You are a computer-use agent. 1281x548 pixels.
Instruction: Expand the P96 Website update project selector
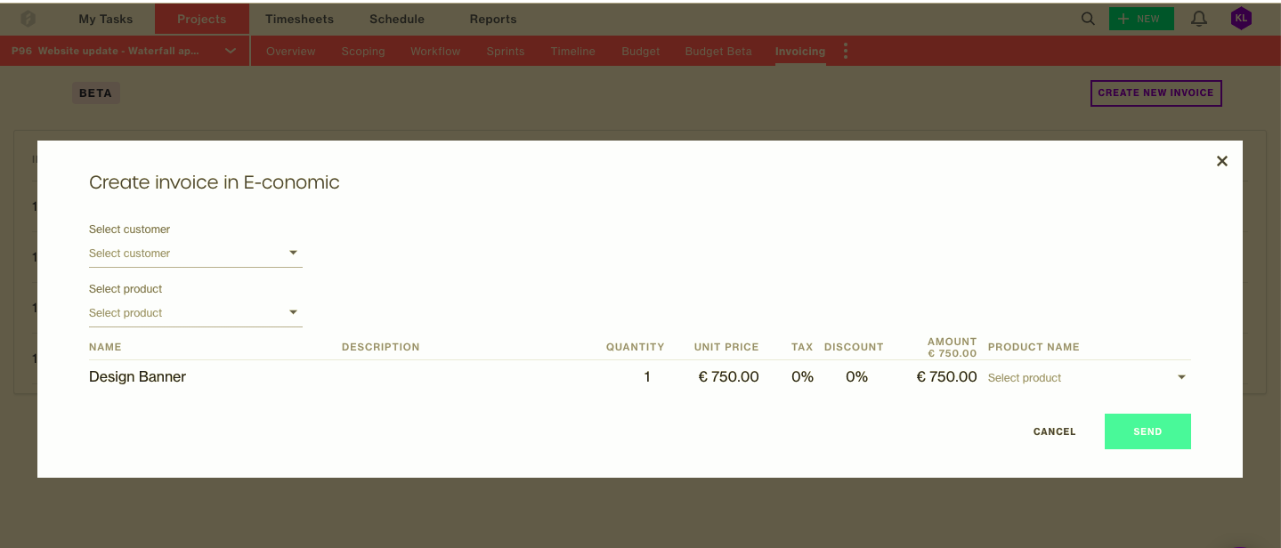click(124, 51)
